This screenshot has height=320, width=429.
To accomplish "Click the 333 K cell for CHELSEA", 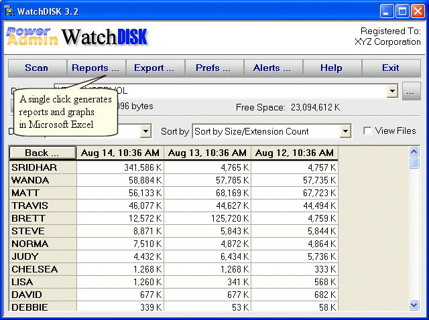I will tap(294, 269).
